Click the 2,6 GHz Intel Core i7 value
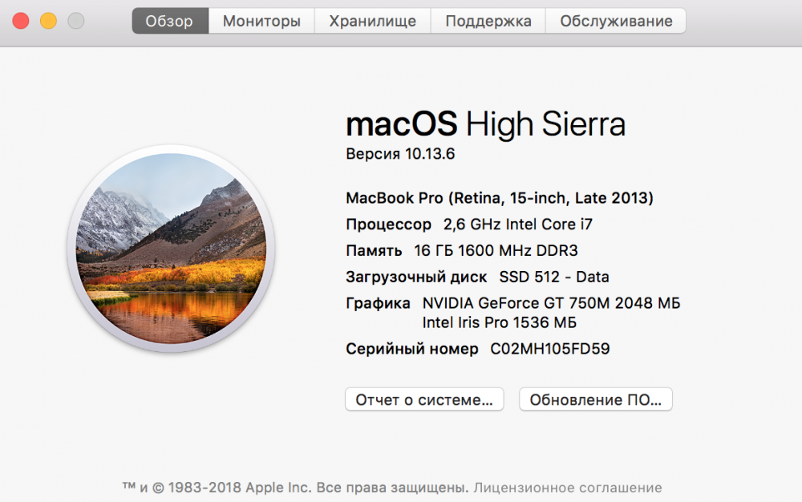Image resolution: width=802 pixels, height=502 pixels. 517,225
